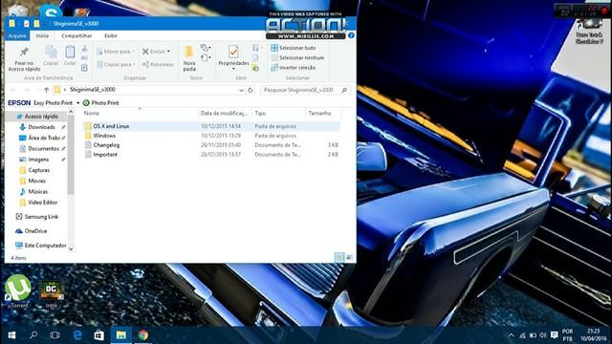Switch to the Início tab
Screen dimensions: 612x344
pos(42,35)
